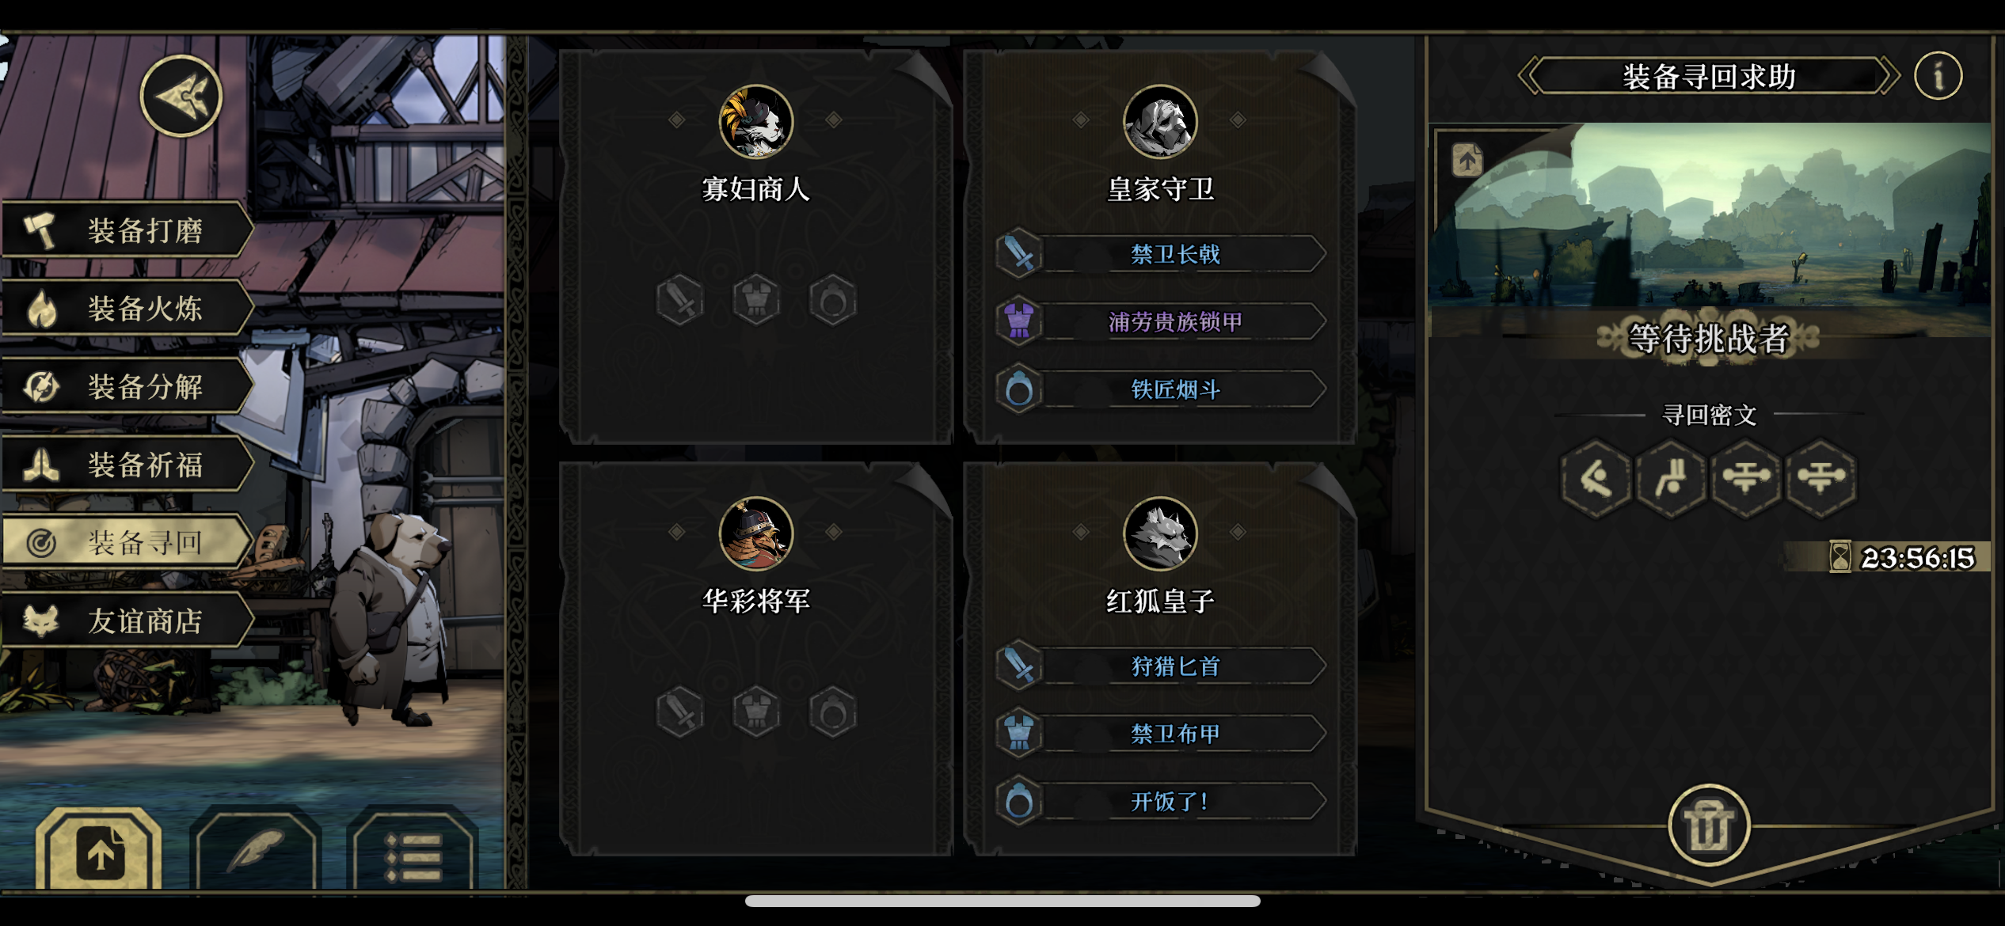
Task: Click the back arrow button
Action: pyautogui.click(x=181, y=97)
